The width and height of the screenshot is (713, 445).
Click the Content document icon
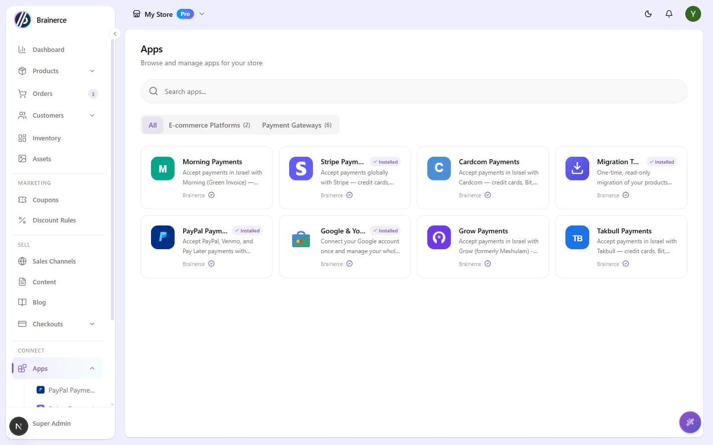point(22,282)
